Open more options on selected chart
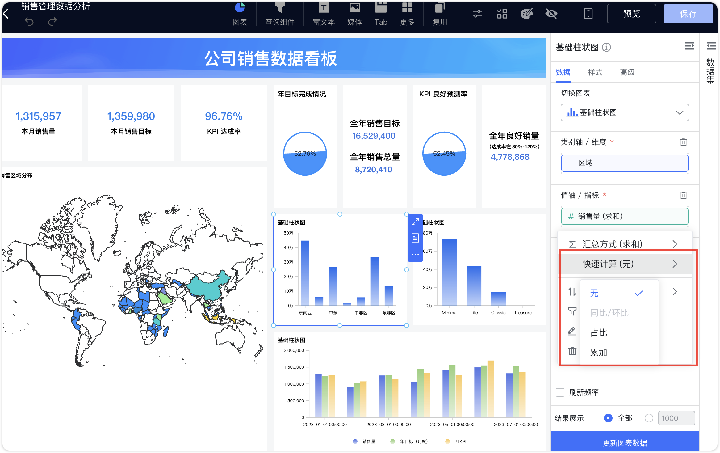 pyautogui.click(x=415, y=254)
